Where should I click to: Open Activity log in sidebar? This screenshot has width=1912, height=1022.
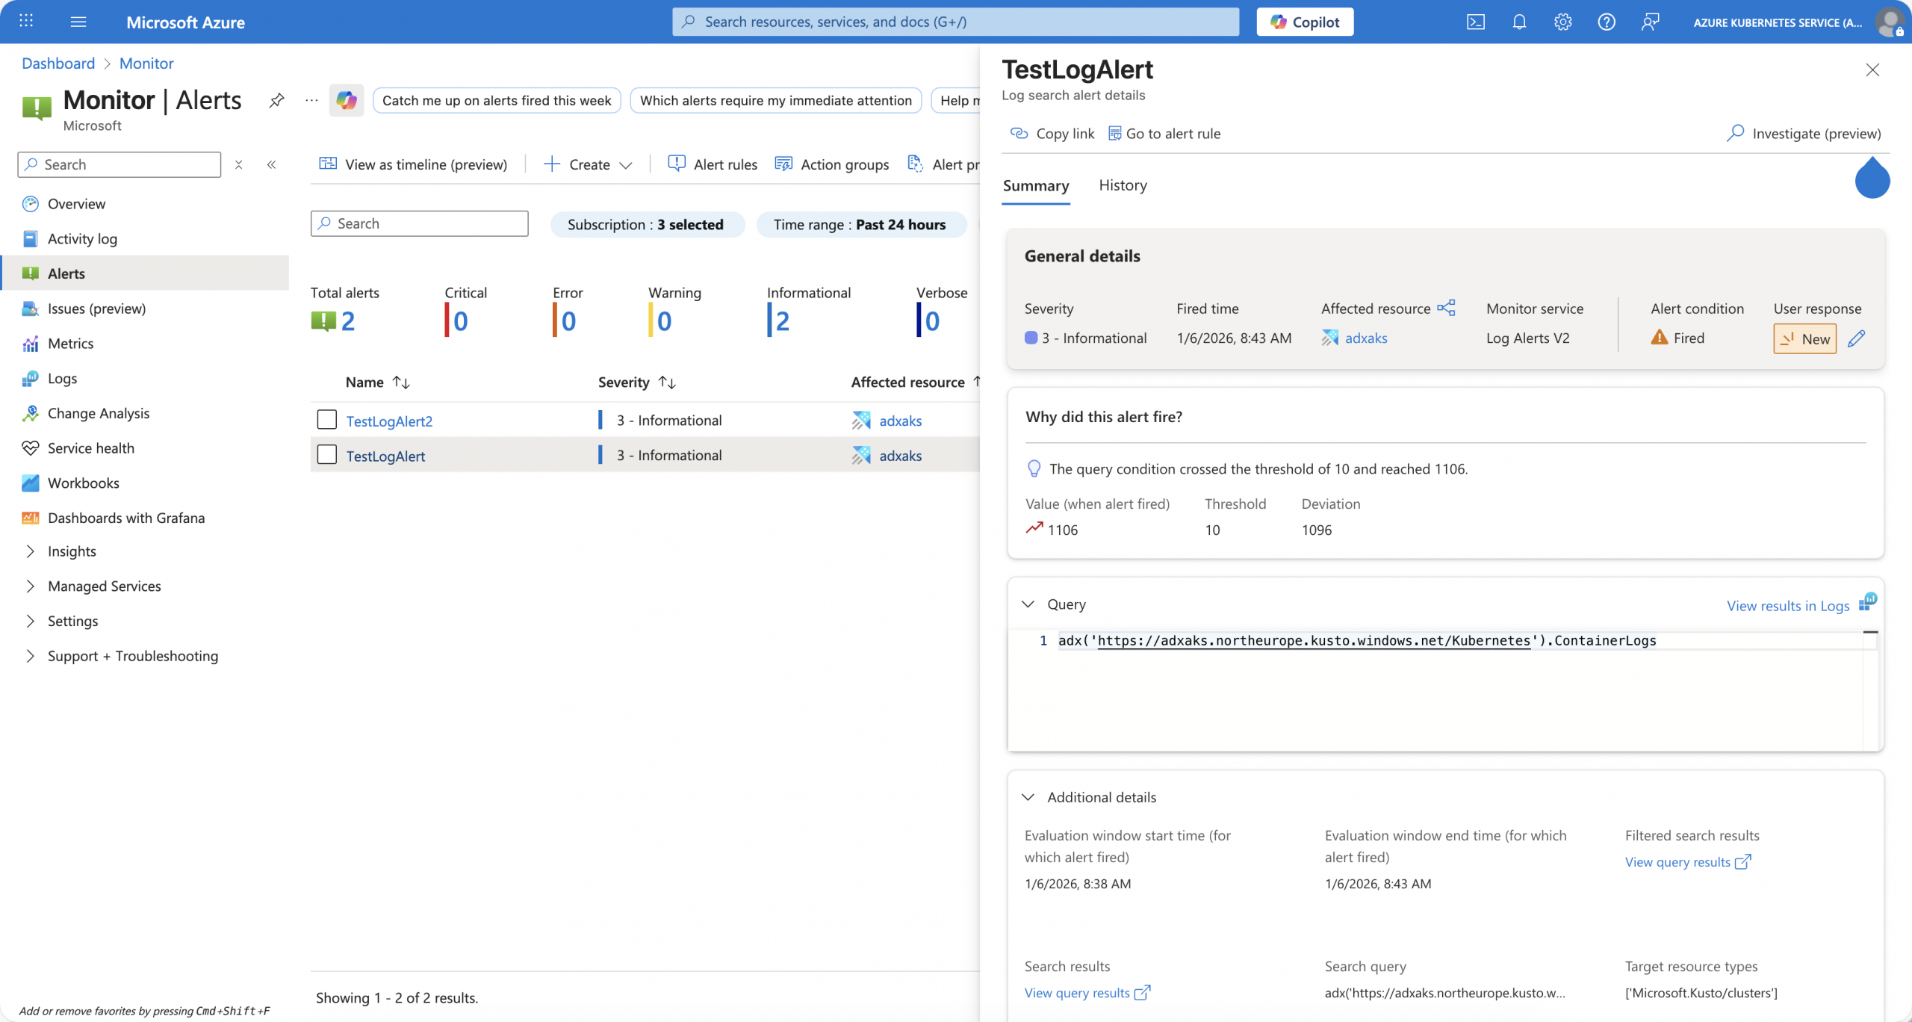82,238
